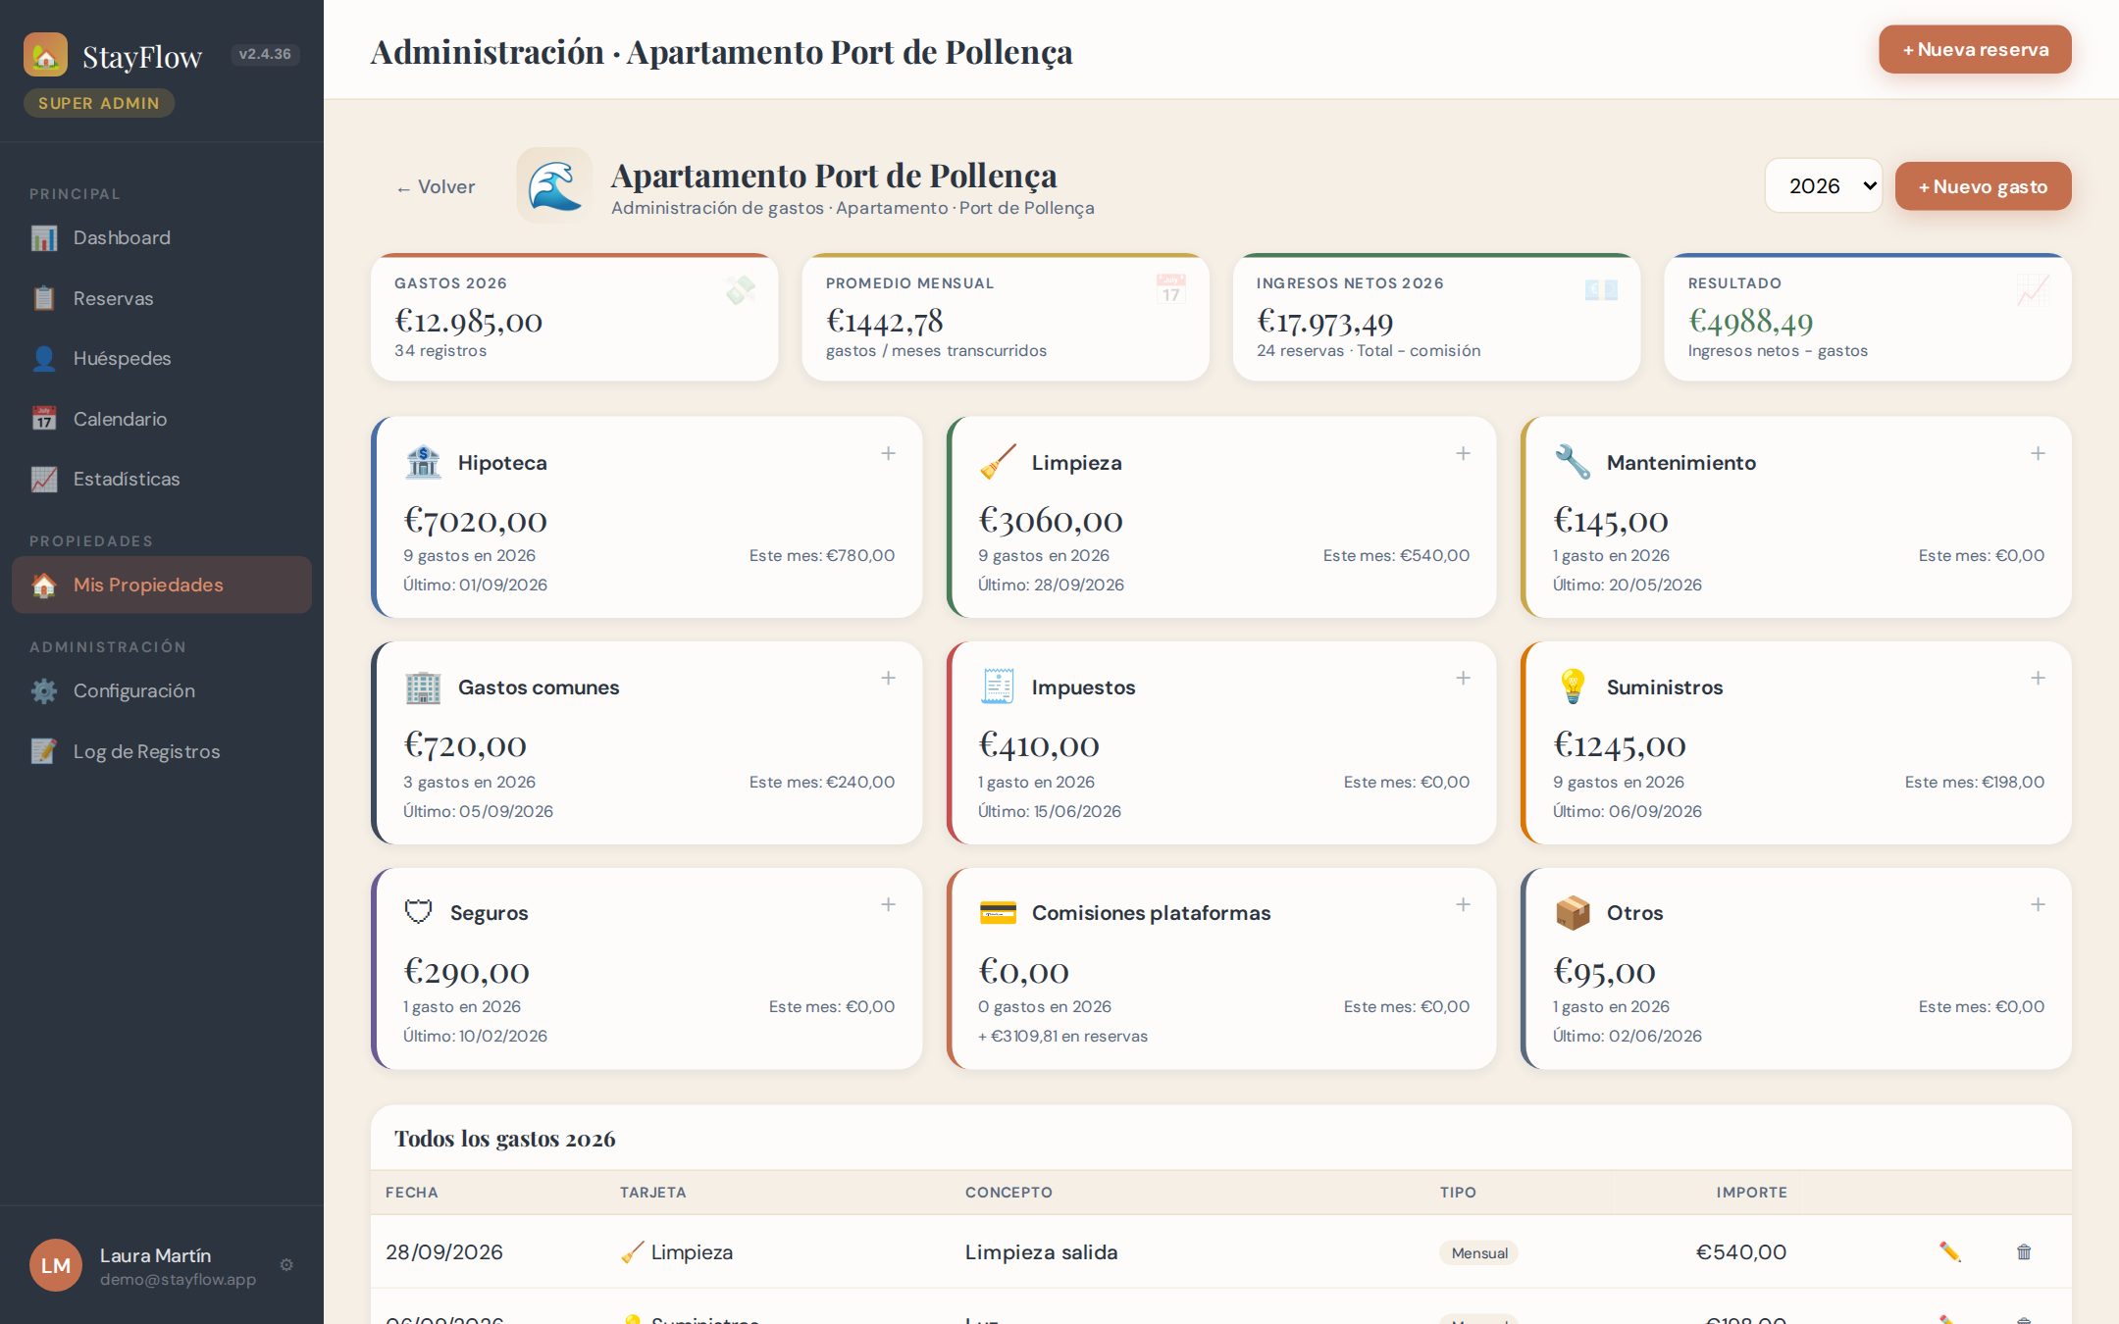Click the Nueva reserva button
The image size is (2119, 1324).
[x=1975, y=49]
